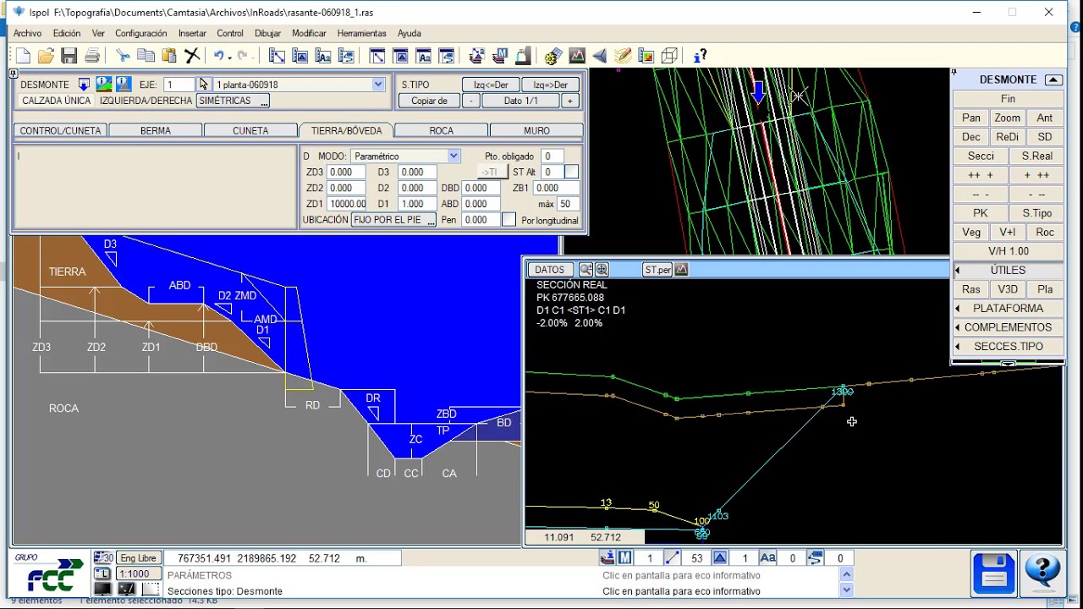The height and width of the screenshot is (609, 1083).
Task: Click the 3D wireframe cube toolbar icon
Action: [x=669, y=56]
